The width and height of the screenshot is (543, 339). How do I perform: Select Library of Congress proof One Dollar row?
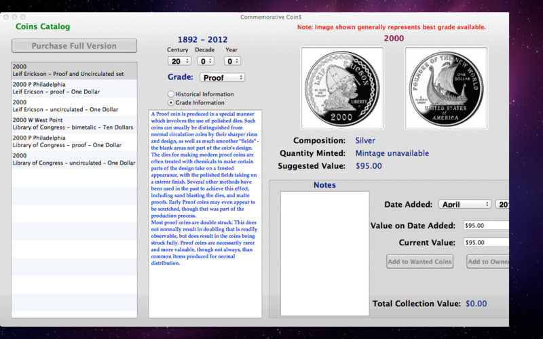coord(74,142)
